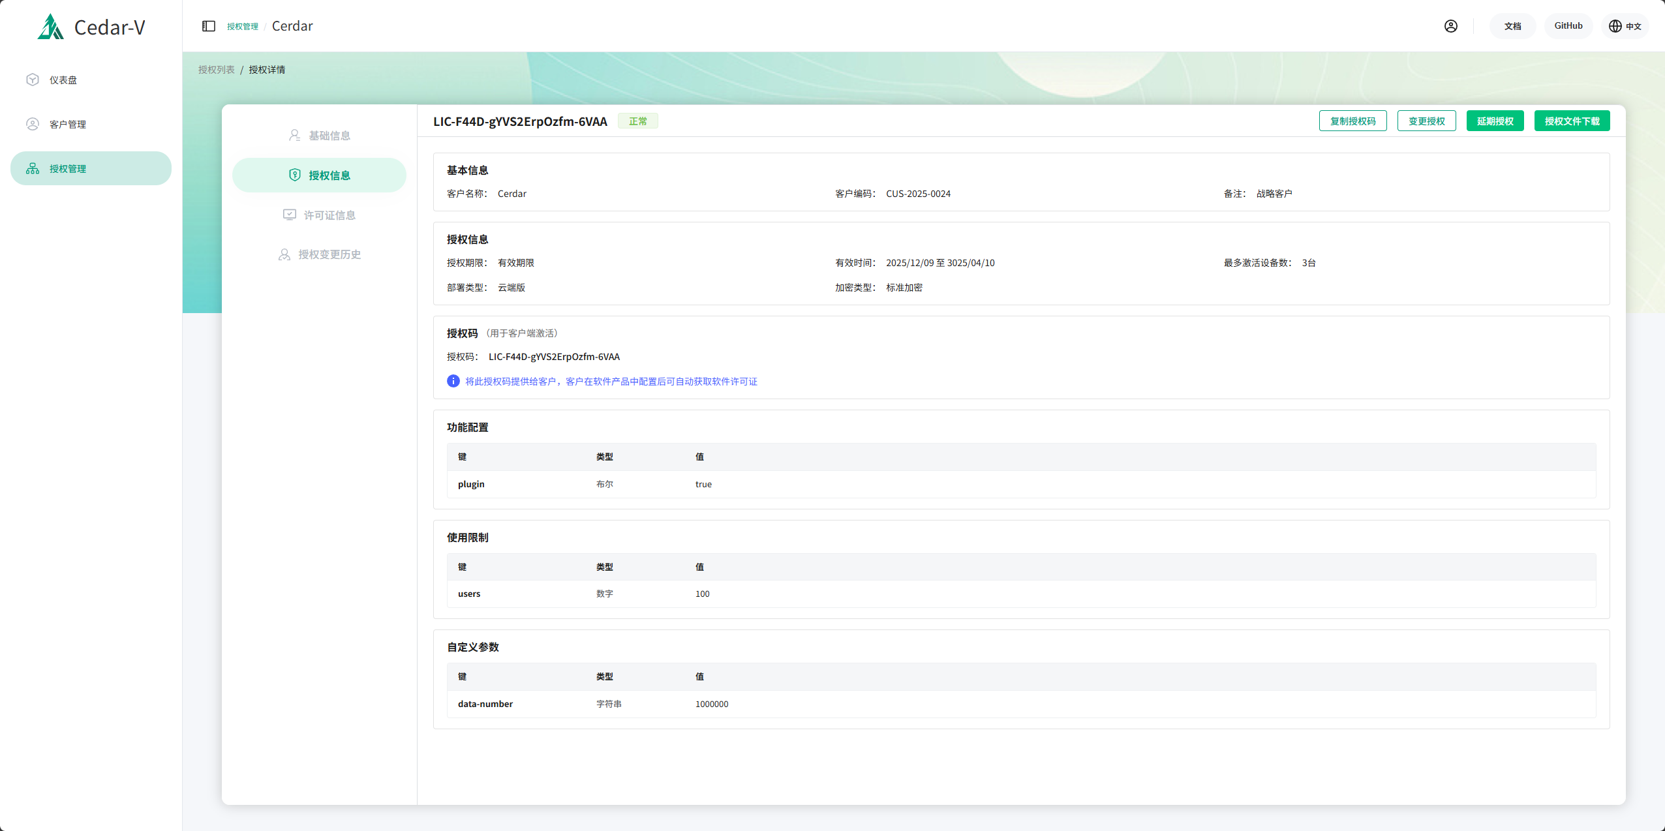
Task: Click the license management hierarchy icon
Action: [33, 168]
